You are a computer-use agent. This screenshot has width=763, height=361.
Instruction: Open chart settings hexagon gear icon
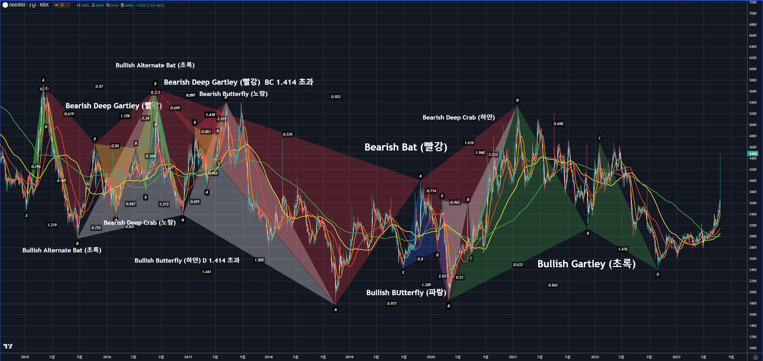(x=755, y=357)
